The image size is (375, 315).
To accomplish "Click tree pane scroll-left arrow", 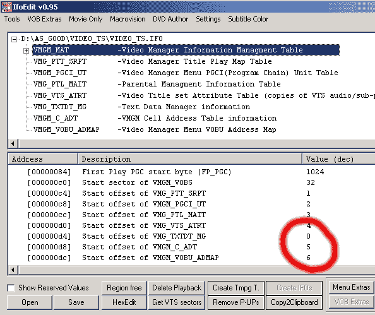I will [13, 144].
